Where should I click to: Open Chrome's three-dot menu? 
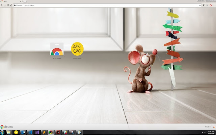tap(214, 5)
